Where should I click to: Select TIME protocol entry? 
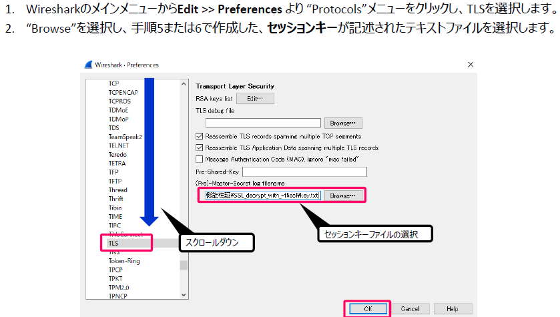tap(115, 217)
